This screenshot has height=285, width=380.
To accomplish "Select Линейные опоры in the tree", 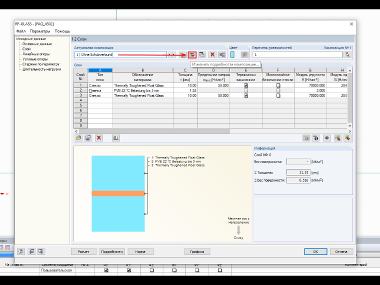I will tap(36, 54).
